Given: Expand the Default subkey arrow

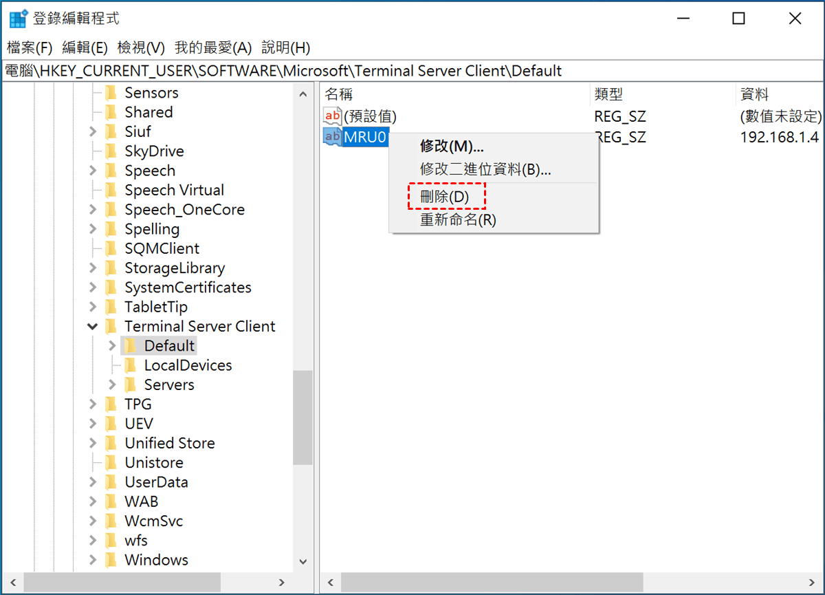Looking at the screenshot, I should (113, 346).
